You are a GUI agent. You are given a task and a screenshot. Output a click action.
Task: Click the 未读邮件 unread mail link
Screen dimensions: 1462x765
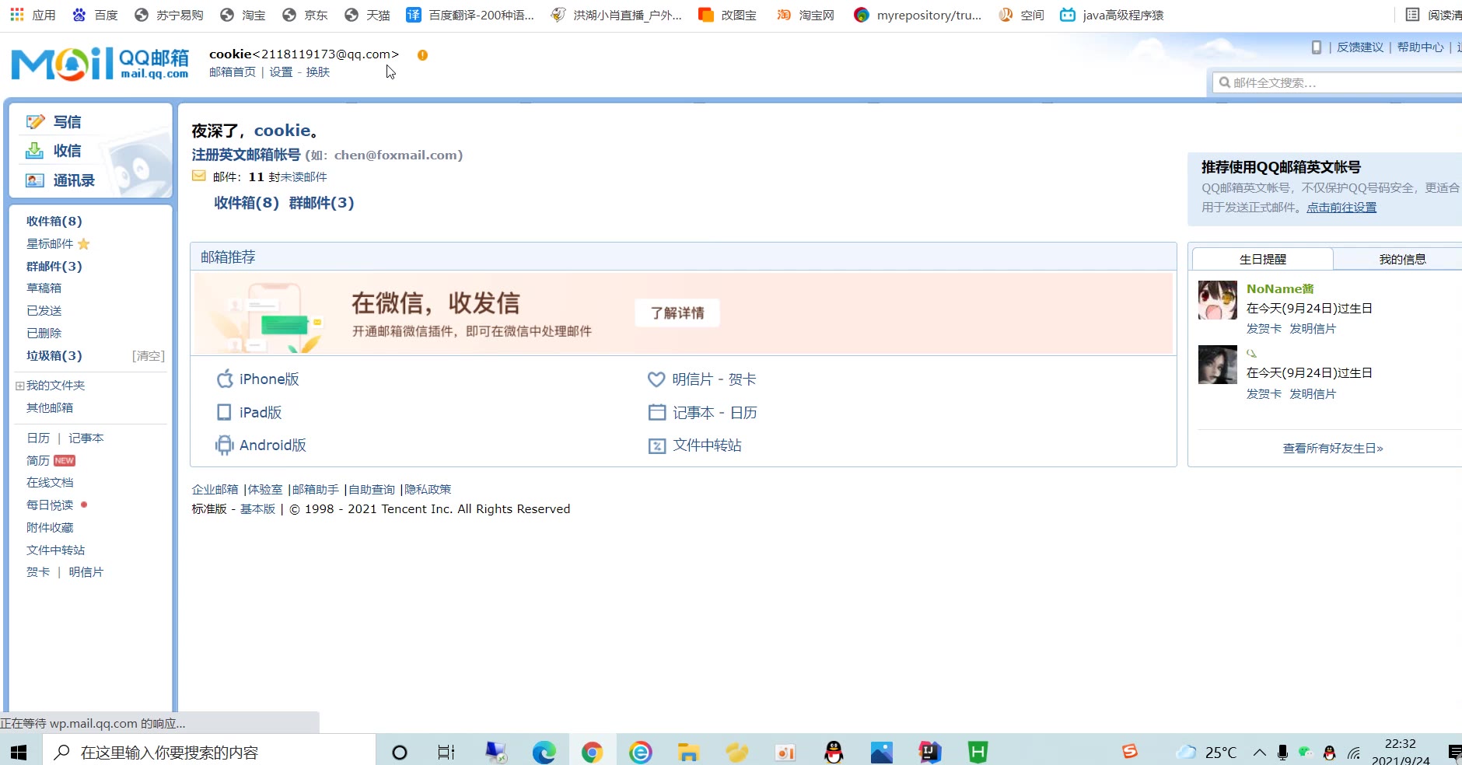click(303, 177)
